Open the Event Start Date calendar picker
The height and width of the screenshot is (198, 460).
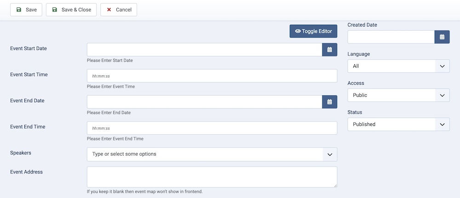click(x=329, y=49)
